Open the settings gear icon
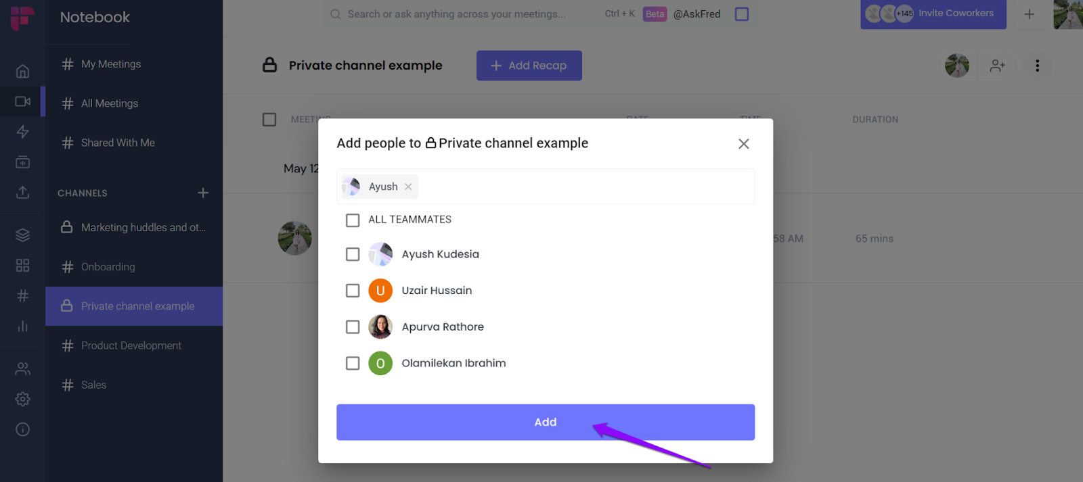The width and height of the screenshot is (1083, 482). 22,399
